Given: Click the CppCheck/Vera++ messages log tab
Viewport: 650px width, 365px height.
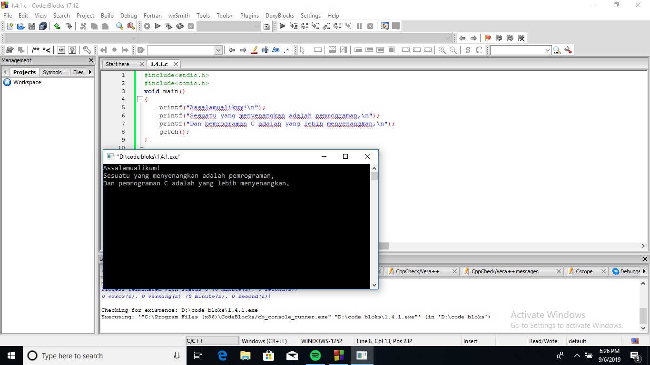Looking at the screenshot, I should point(505,271).
